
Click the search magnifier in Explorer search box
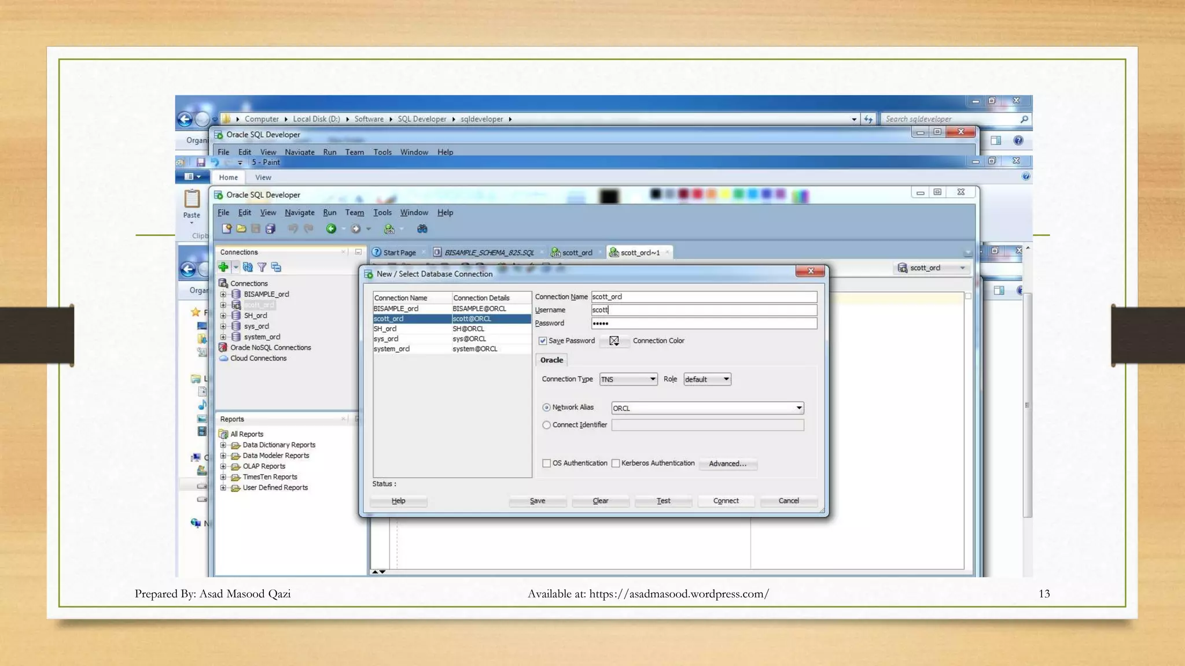(x=1024, y=119)
